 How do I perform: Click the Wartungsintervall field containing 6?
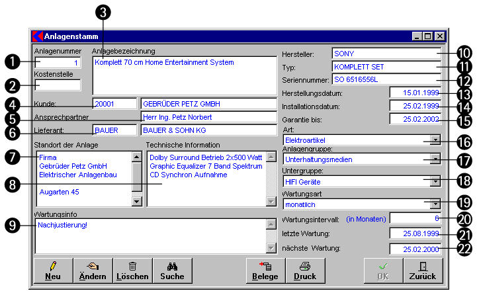(x=415, y=218)
